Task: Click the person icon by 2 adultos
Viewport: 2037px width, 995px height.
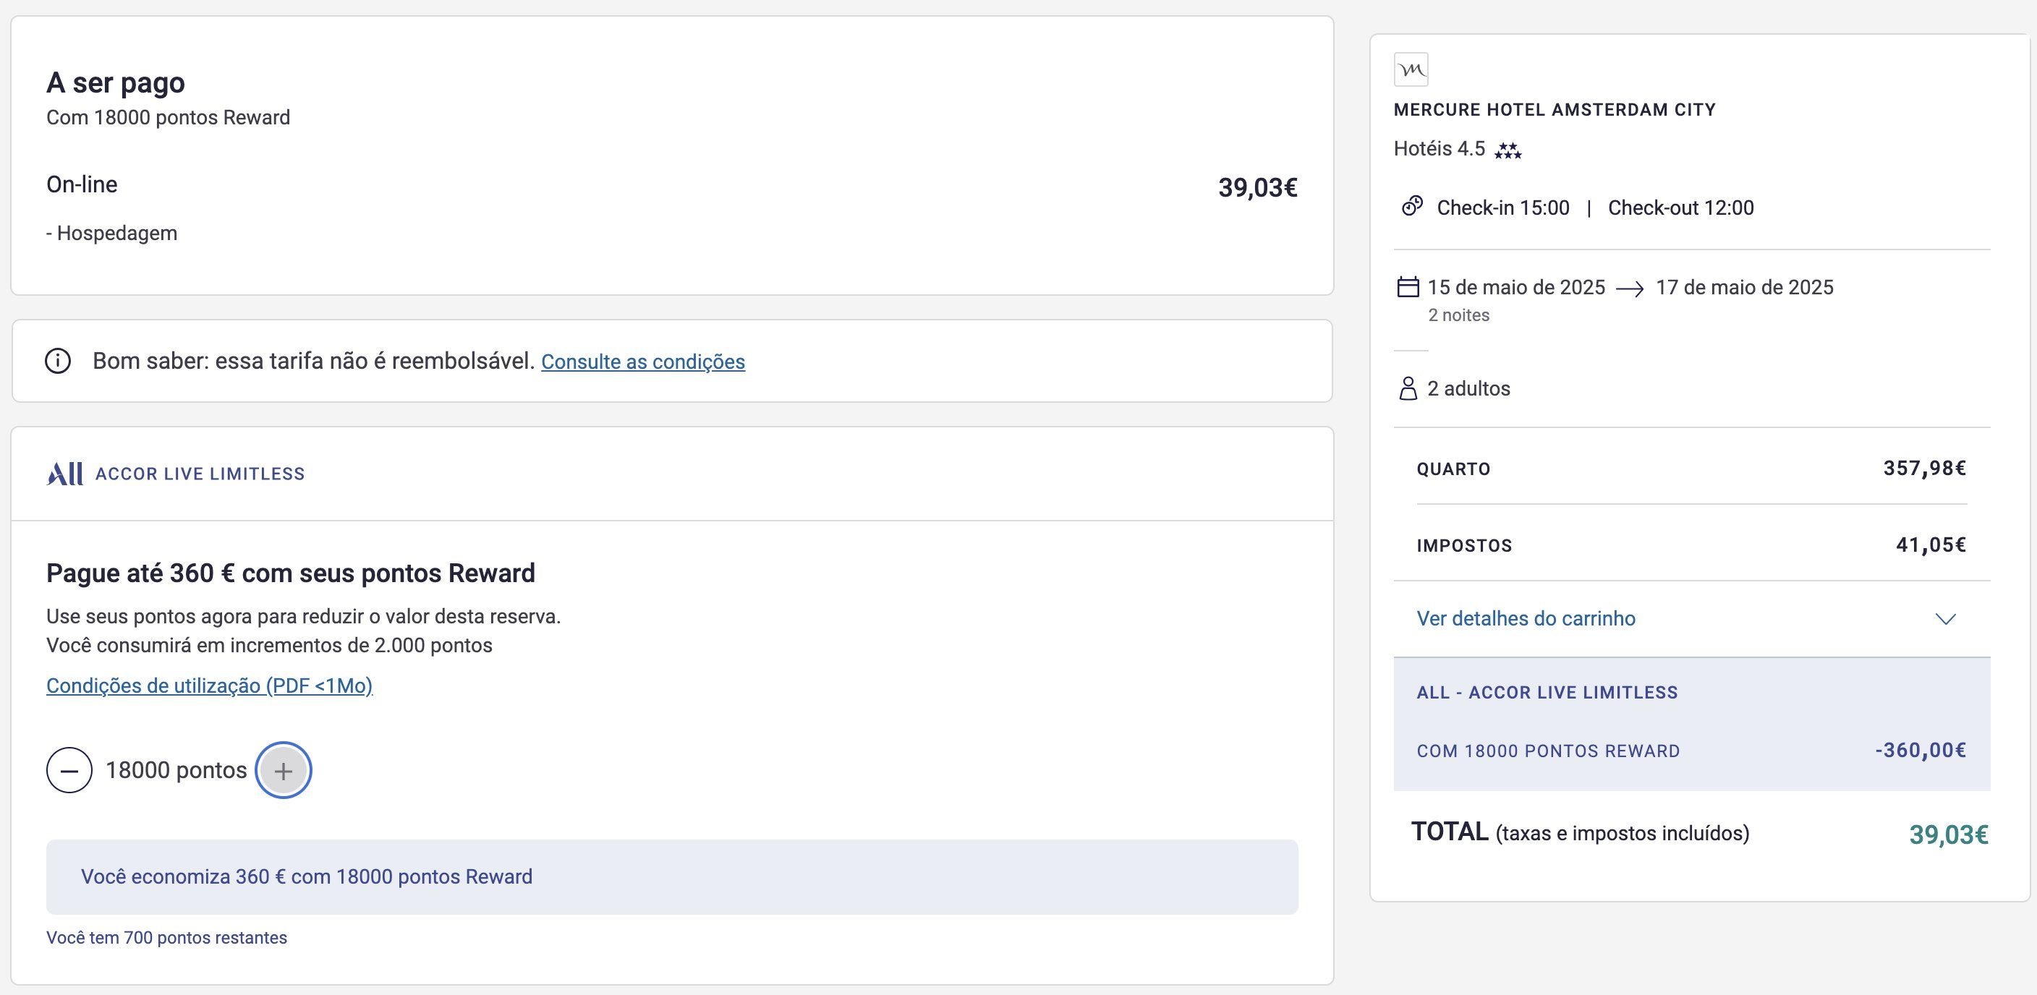Action: (x=1408, y=388)
